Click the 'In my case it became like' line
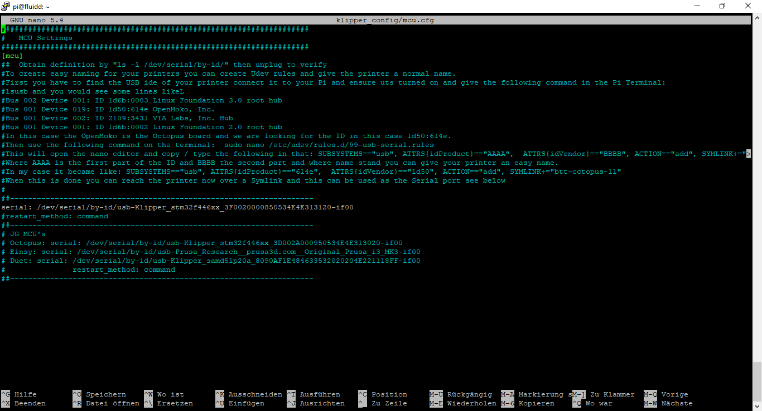Viewport: 762px width, 411px height. 311,172
